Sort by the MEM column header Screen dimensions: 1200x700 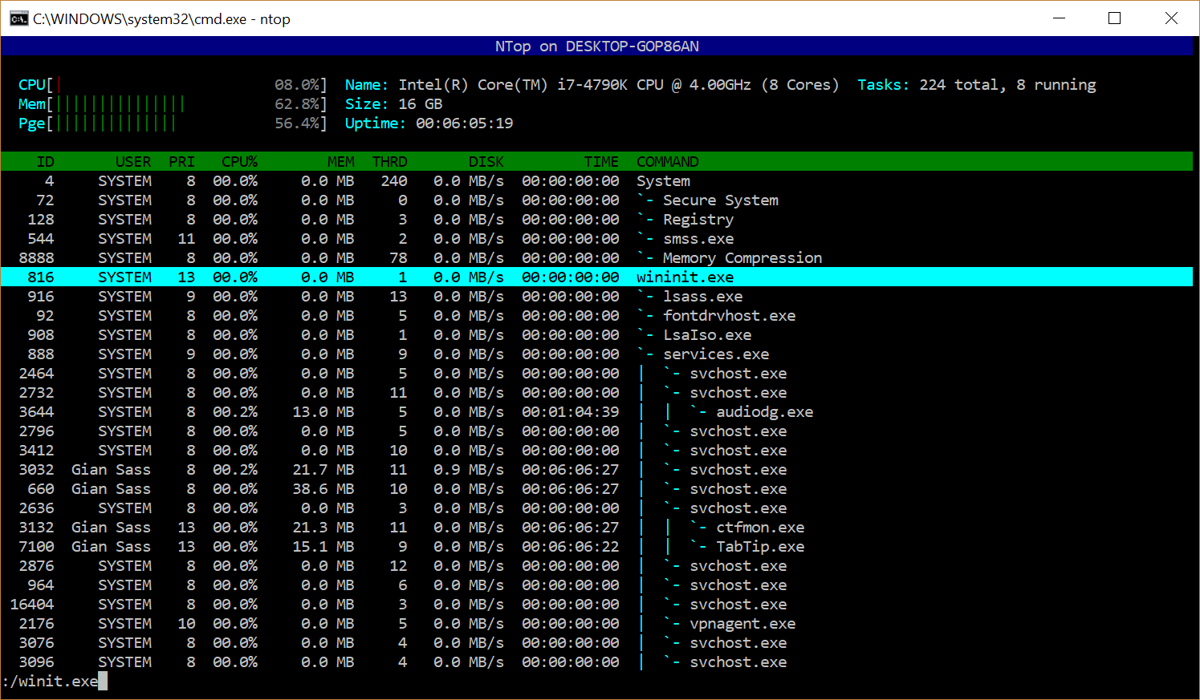point(340,162)
